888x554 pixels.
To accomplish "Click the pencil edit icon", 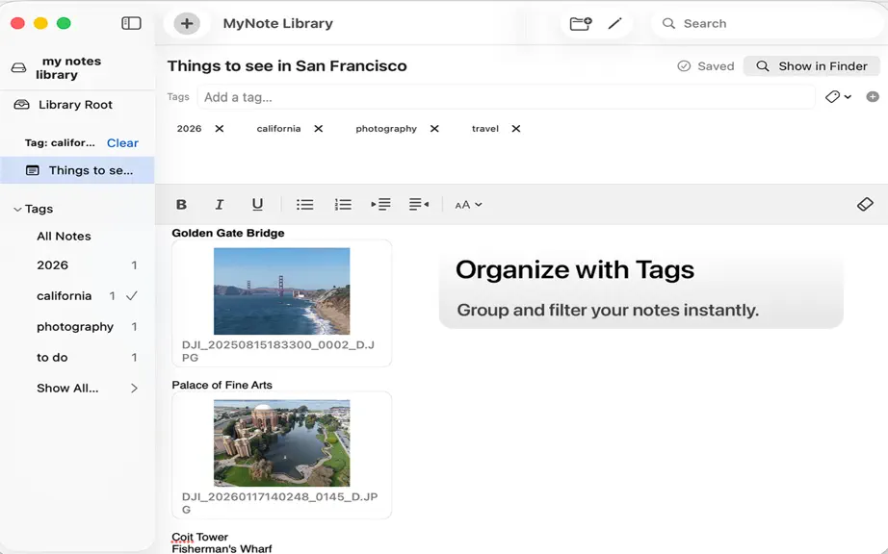I will point(615,24).
